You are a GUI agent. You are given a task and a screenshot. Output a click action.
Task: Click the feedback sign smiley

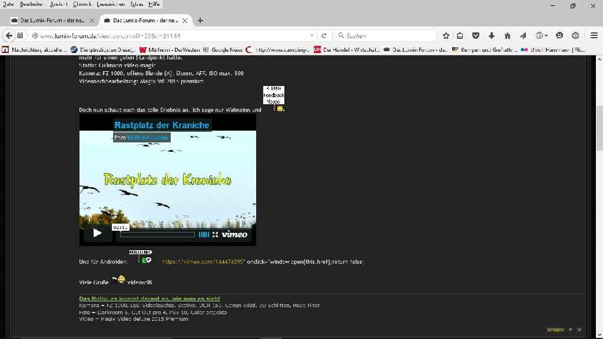(x=274, y=99)
